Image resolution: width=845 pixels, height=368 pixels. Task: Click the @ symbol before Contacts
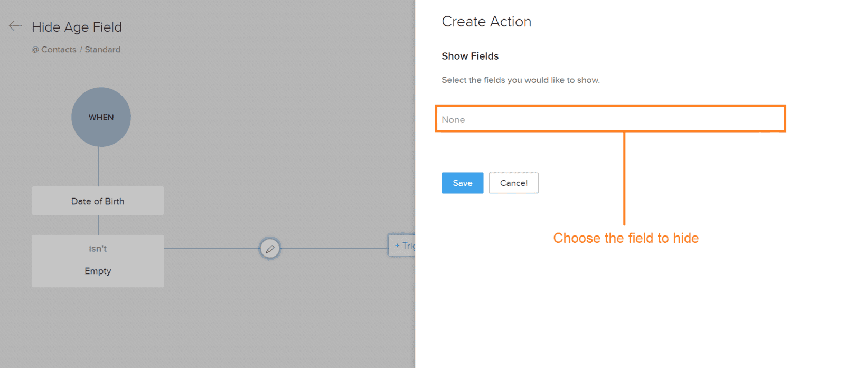[35, 50]
